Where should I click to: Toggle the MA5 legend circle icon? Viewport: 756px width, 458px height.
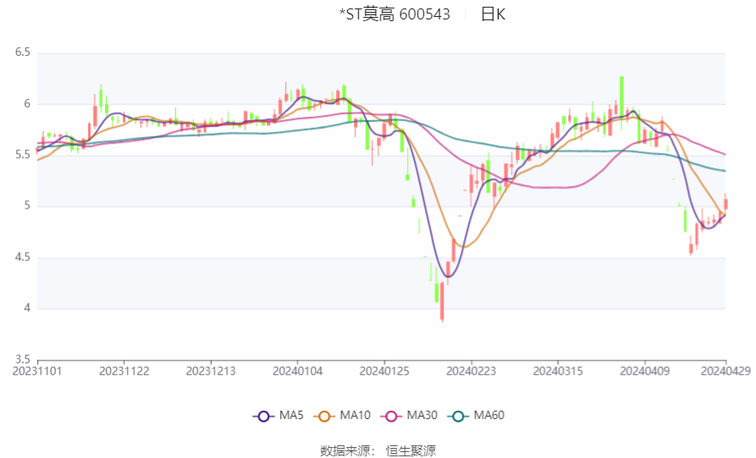(263, 416)
